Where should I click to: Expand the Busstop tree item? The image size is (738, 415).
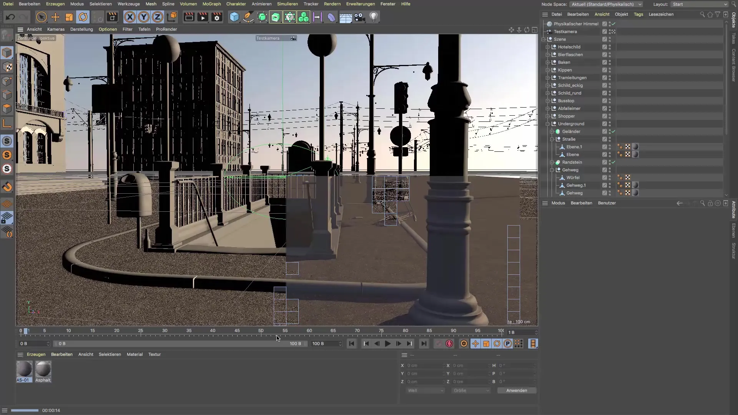pyautogui.click(x=548, y=101)
